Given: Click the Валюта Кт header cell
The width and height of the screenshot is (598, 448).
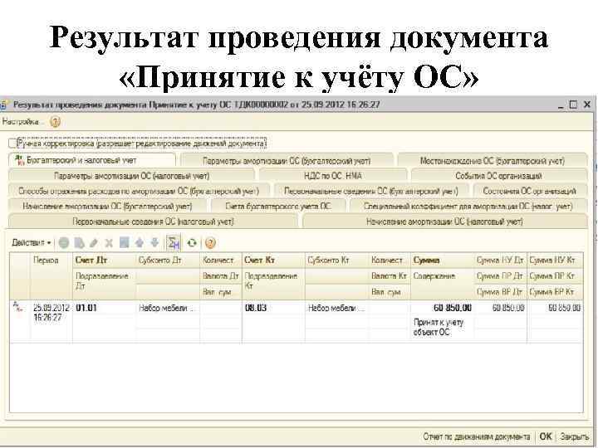Looking at the screenshot, I should [x=389, y=275].
